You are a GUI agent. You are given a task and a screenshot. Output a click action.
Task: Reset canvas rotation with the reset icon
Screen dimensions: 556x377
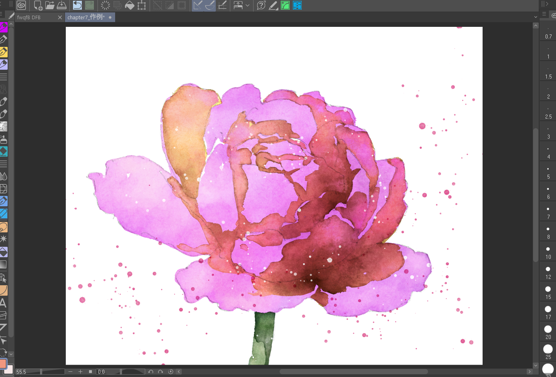(x=170, y=372)
